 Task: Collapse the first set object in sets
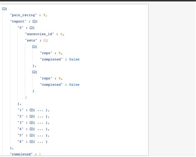[34, 47]
